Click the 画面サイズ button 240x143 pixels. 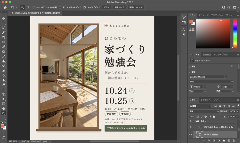[119, 7]
